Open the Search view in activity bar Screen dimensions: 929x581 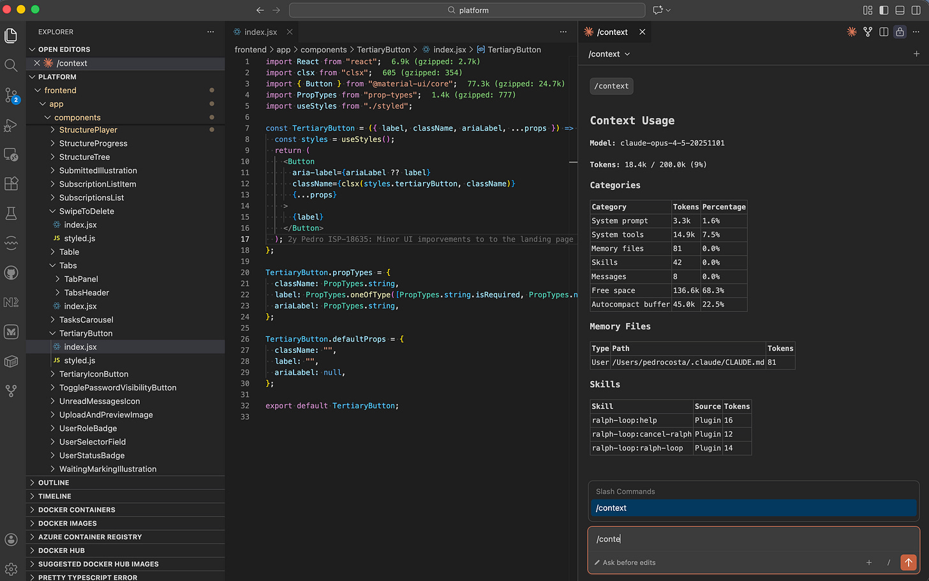(11, 65)
